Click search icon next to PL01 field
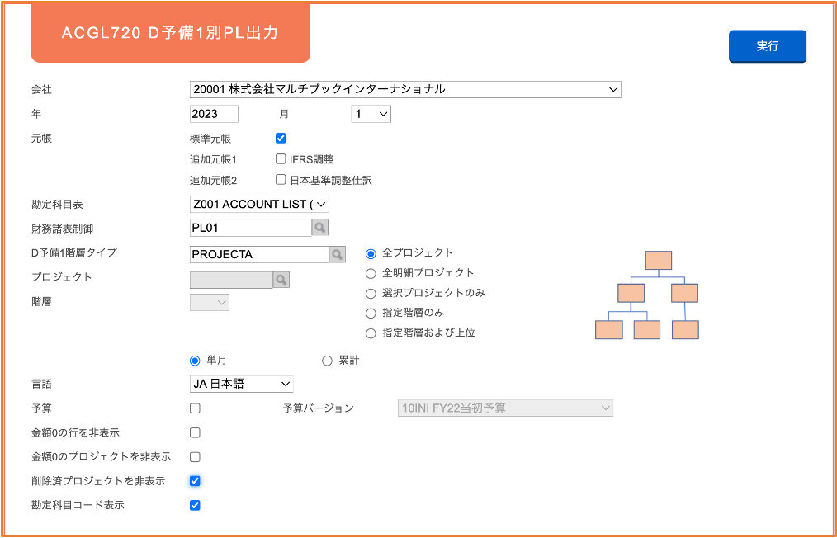The height and width of the screenshot is (538, 837). (319, 228)
